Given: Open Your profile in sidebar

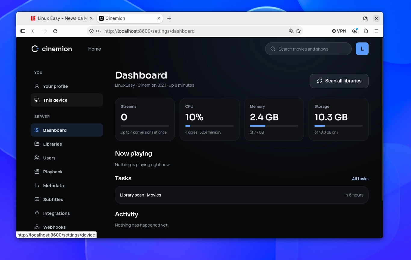Looking at the screenshot, I should pyautogui.click(x=67, y=86).
